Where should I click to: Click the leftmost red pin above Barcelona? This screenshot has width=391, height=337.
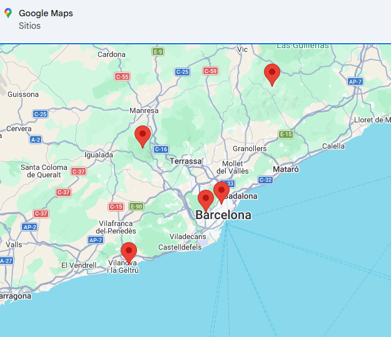point(205,200)
